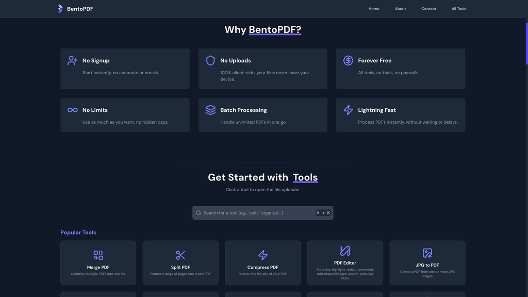Image resolution: width=528 pixels, height=297 pixels.
Task: Click inside the tool search field
Action: click(258, 212)
